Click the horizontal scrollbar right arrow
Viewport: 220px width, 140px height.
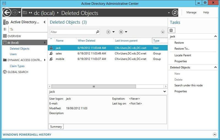pyautogui.click(x=166, y=86)
